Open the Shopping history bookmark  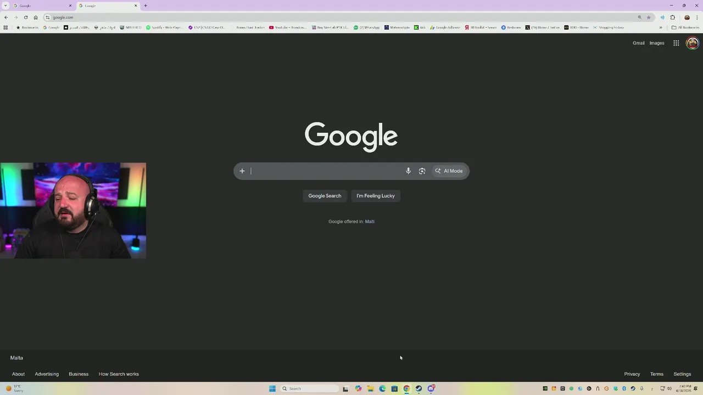608,27
